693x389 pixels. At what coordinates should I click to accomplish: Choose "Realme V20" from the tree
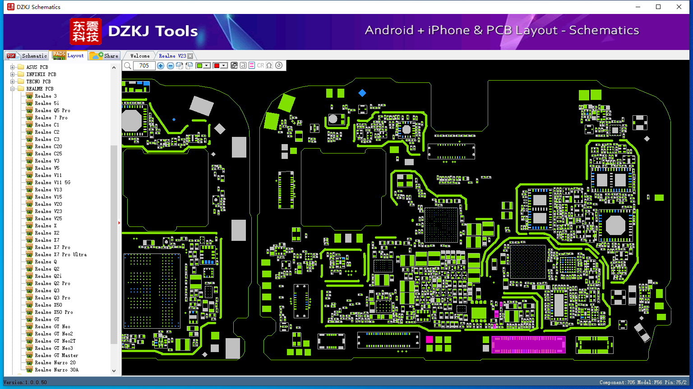pyautogui.click(x=48, y=204)
